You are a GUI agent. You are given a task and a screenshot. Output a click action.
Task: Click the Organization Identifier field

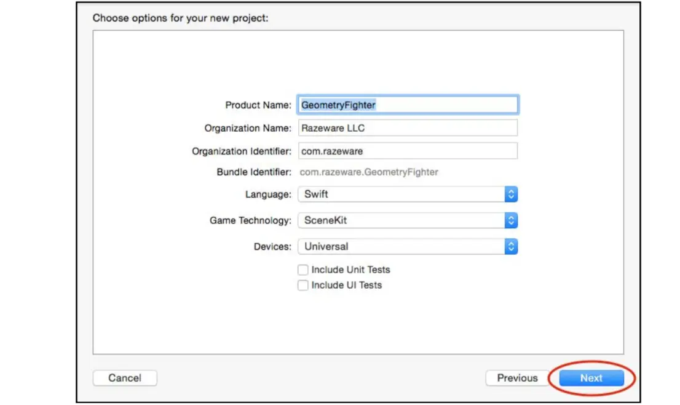(x=408, y=151)
